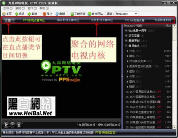Click the 节目报错或留言 link in the status bar
The height and width of the screenshot is (138, 178).
tap(106, 133)
